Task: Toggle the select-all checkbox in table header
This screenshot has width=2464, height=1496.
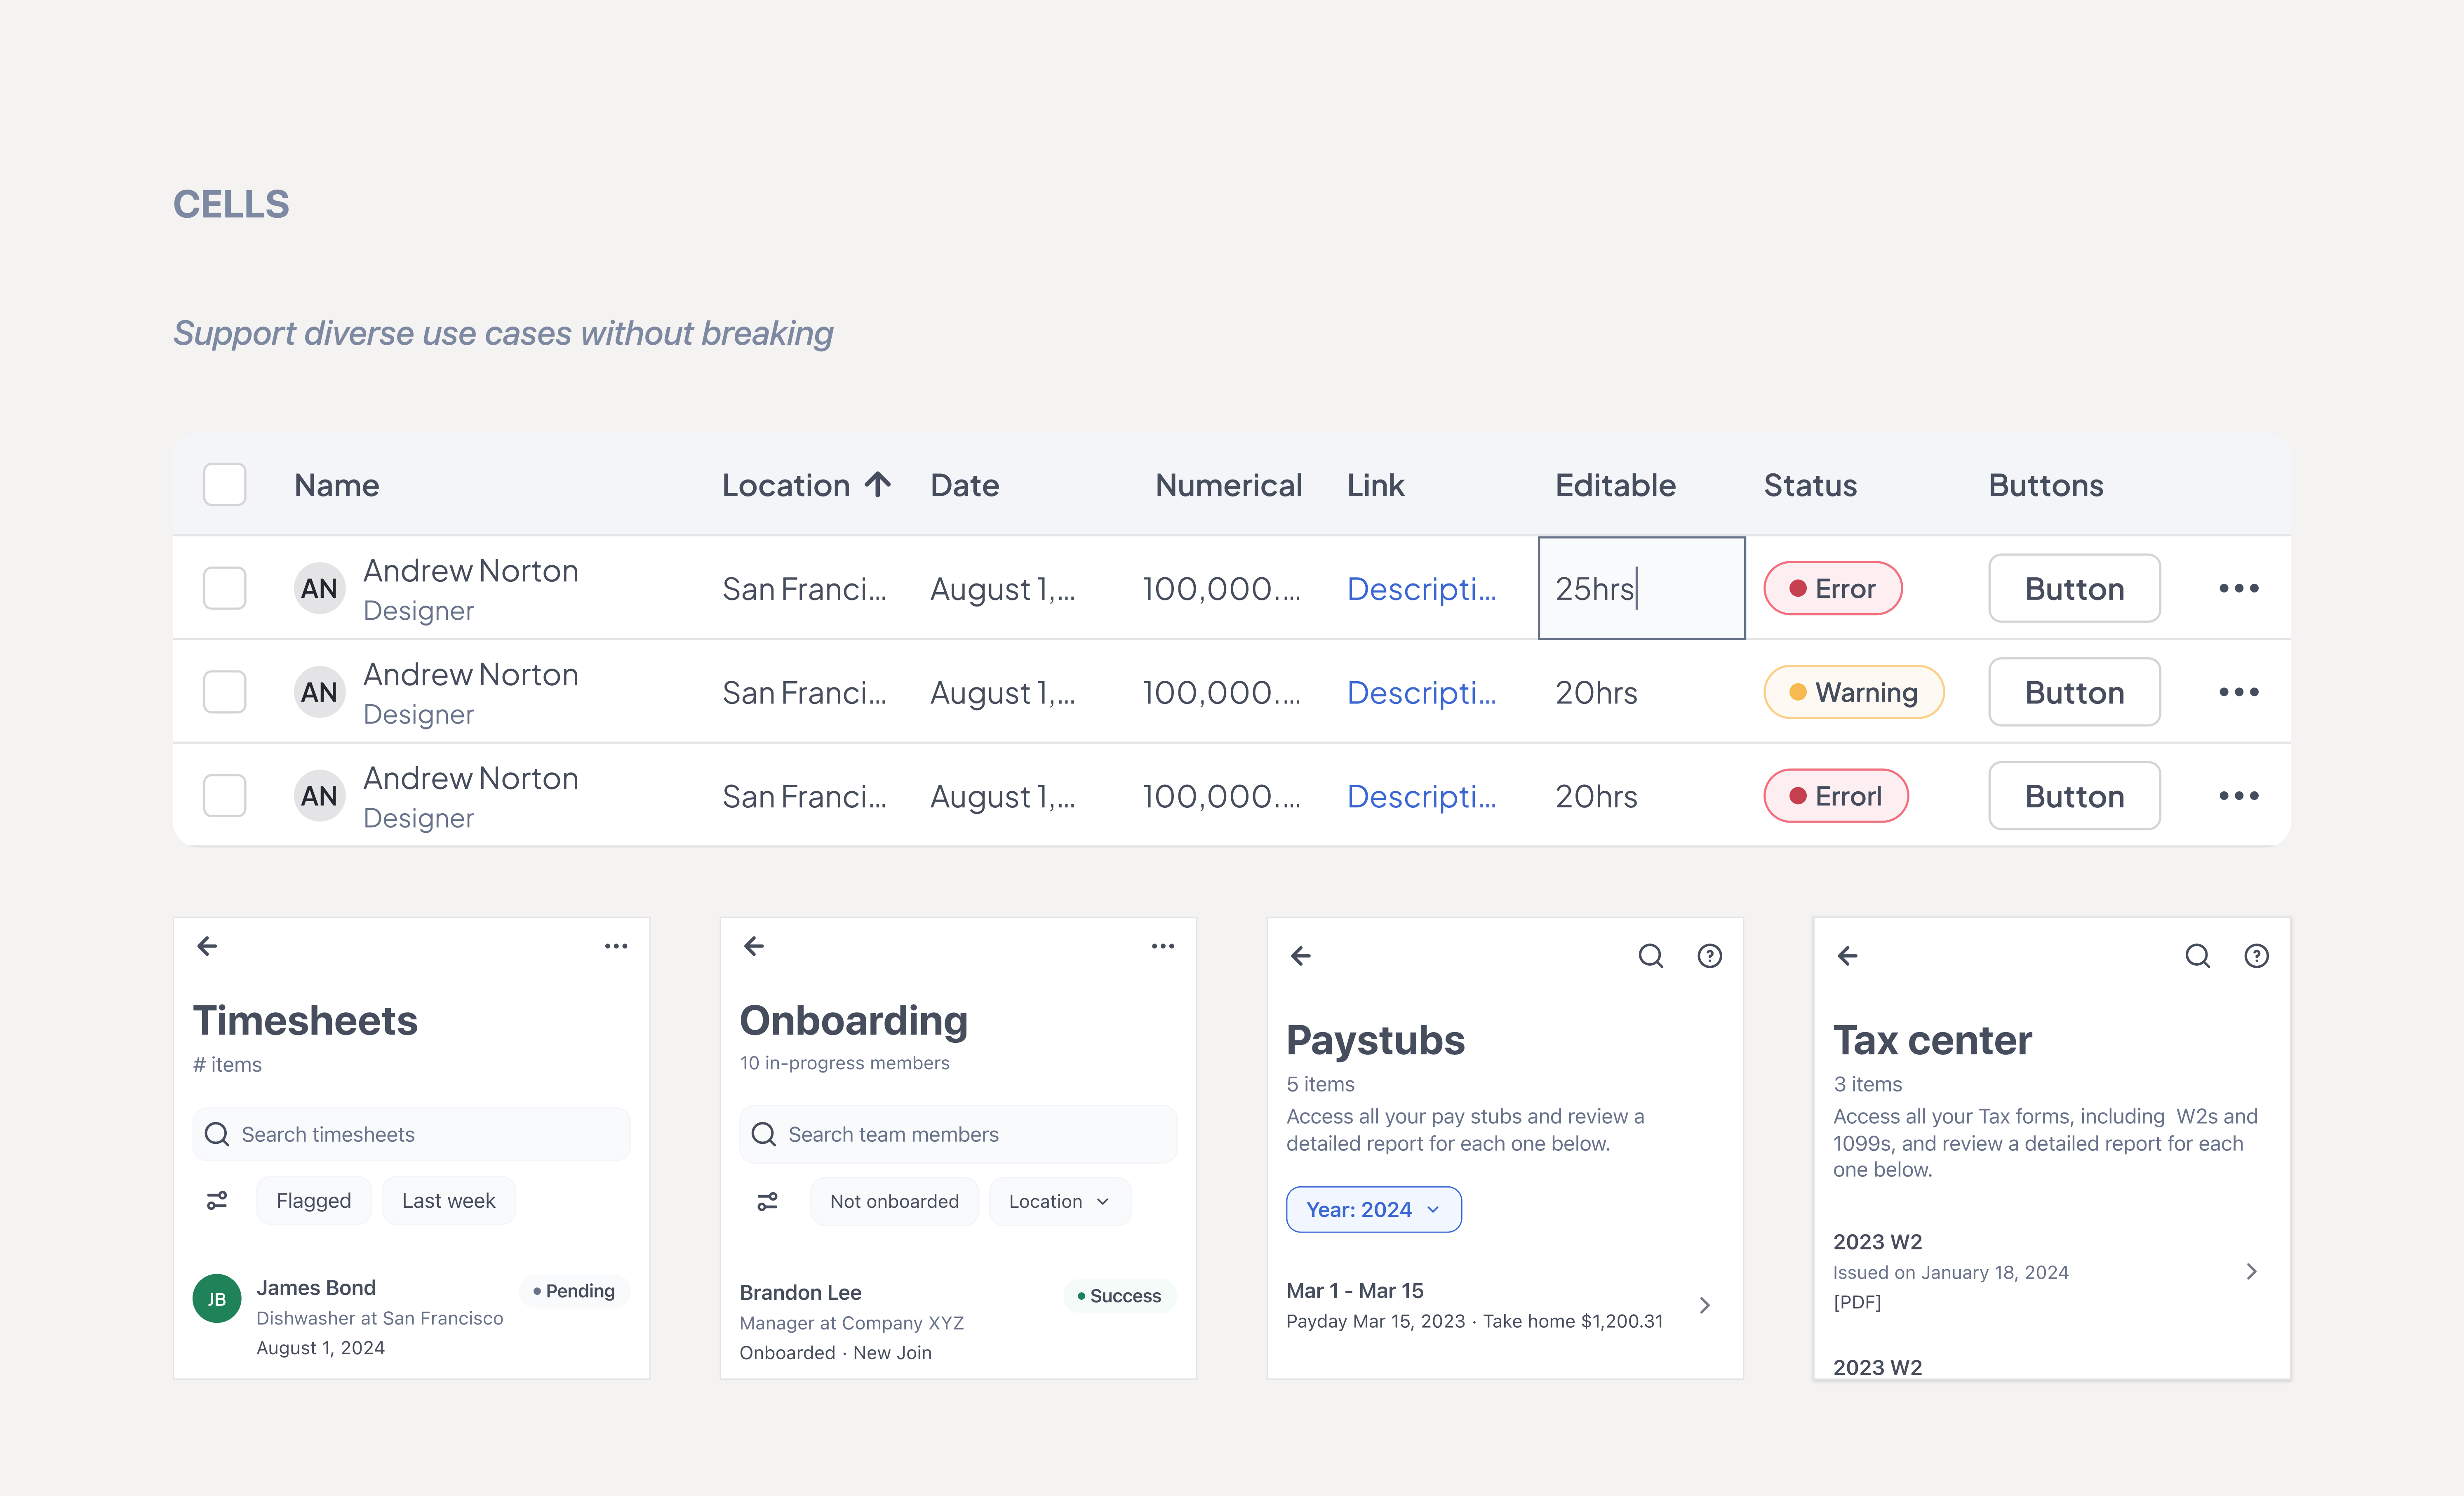Action: coord(225,485)
